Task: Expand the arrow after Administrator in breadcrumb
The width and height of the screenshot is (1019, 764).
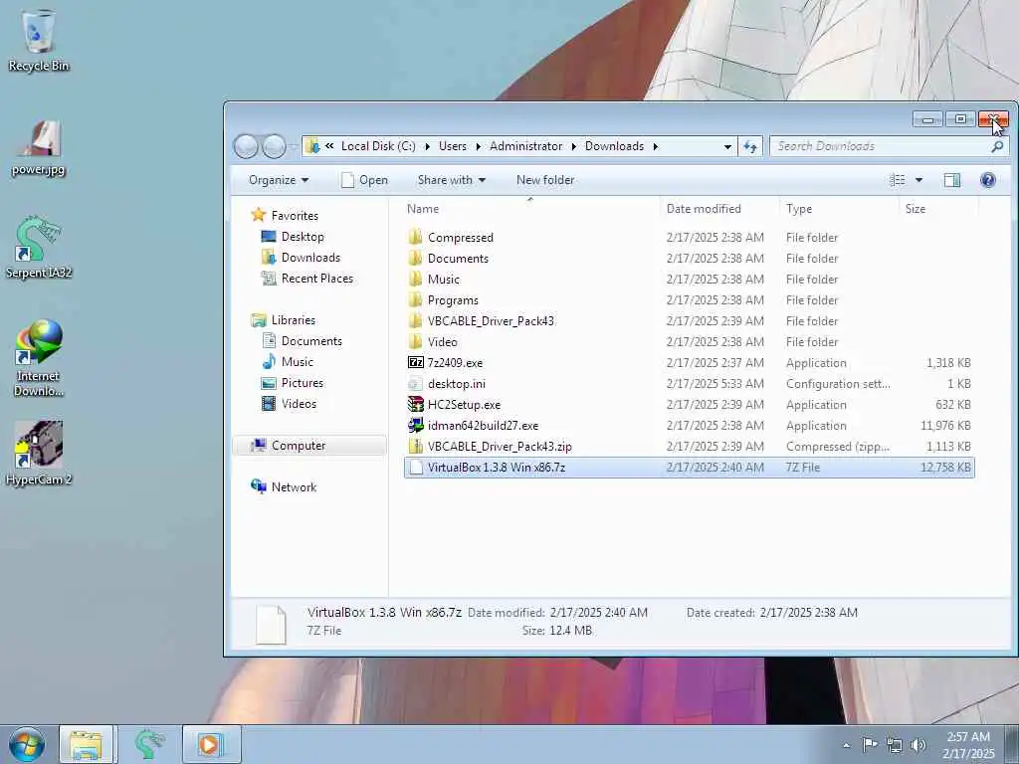Action: 574,147
